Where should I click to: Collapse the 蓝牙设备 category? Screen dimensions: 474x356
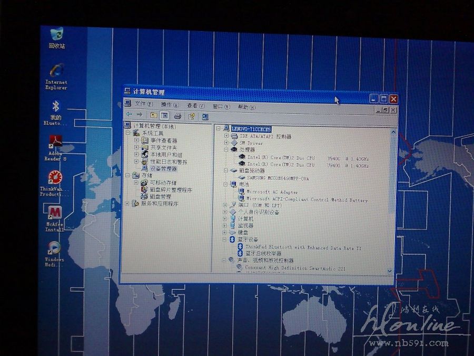[225, 239]
